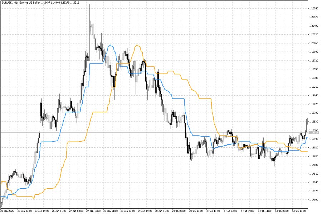Click the 1.19550 price level
The width and height of the screenshot is (322, 214).
pos(313,69)
